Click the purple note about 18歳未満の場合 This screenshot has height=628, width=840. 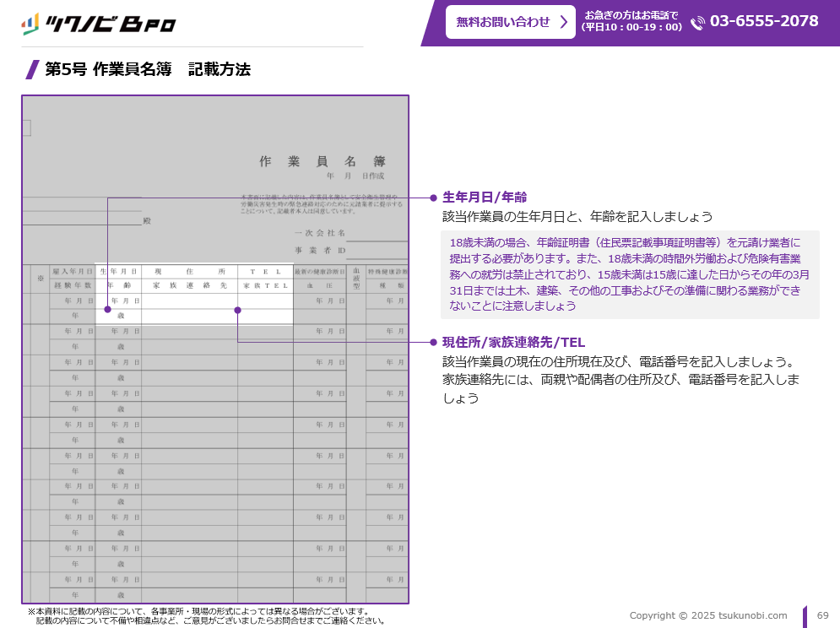630,274
